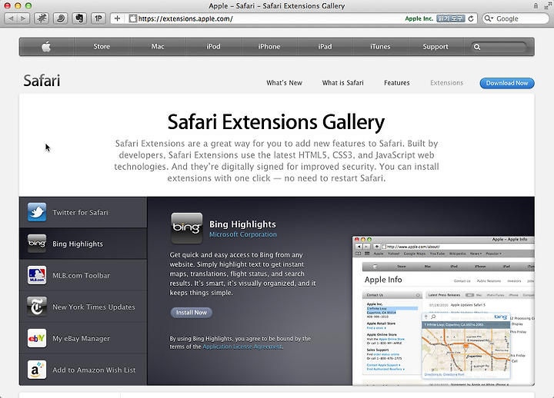Open the iTunes tab in Apple navigation
The image size is (554, 398).
[x=380, y=47]
